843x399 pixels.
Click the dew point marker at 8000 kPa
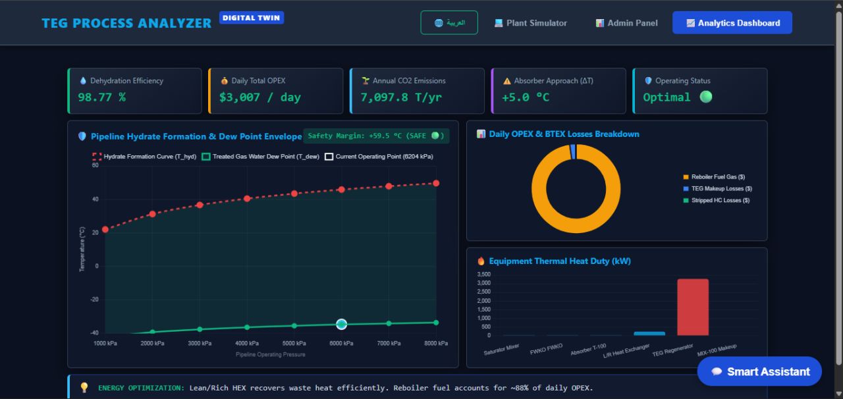click(x=436, y=323)
